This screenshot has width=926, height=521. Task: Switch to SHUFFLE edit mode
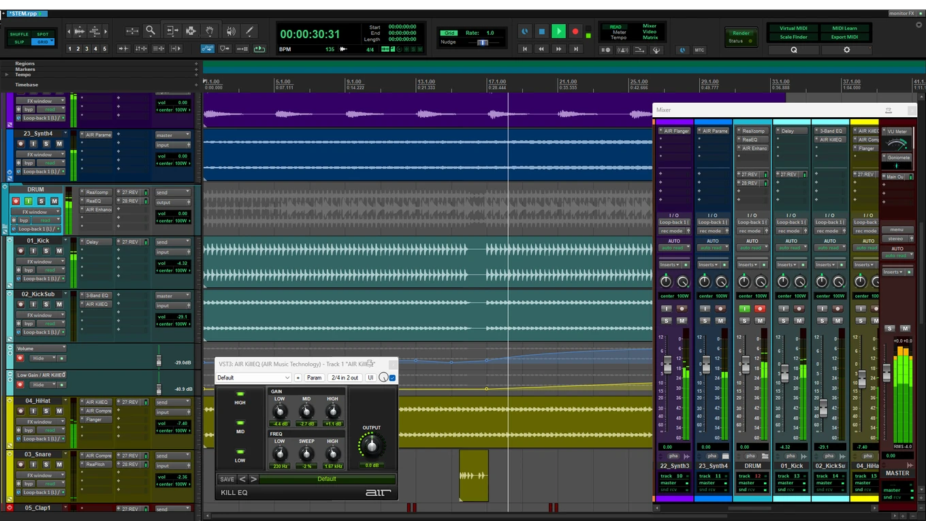click(19, 34)
